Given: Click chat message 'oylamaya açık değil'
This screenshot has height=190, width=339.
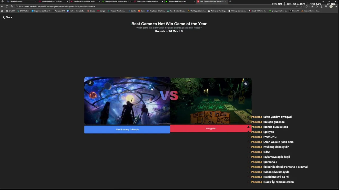Looking at the screenshot, I should pyautogui.click(x=277, y=157).
